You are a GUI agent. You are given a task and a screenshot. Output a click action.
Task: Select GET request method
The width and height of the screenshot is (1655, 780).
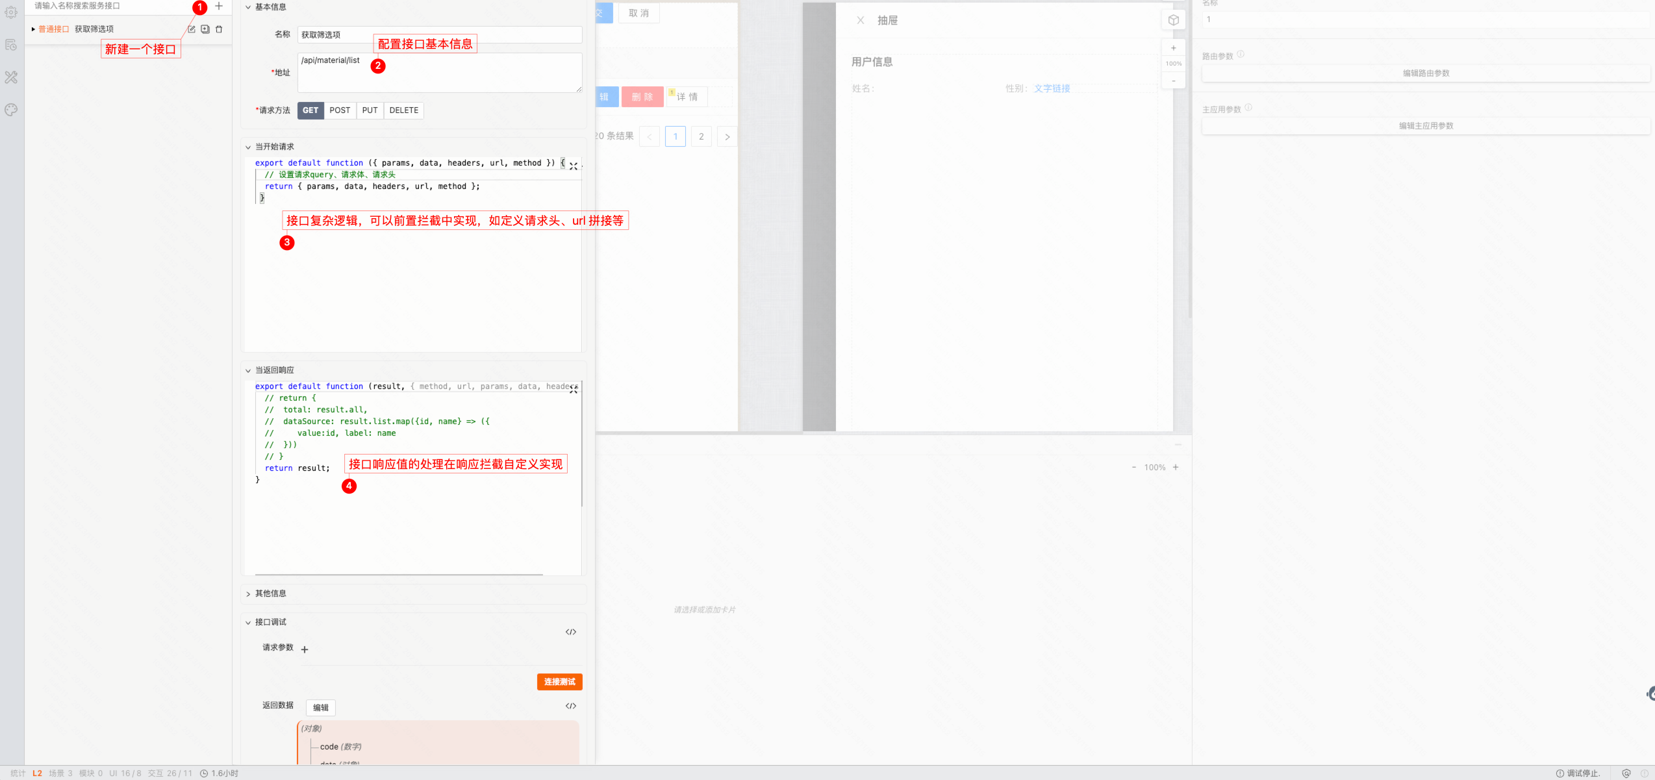click(x=310, y=110)
